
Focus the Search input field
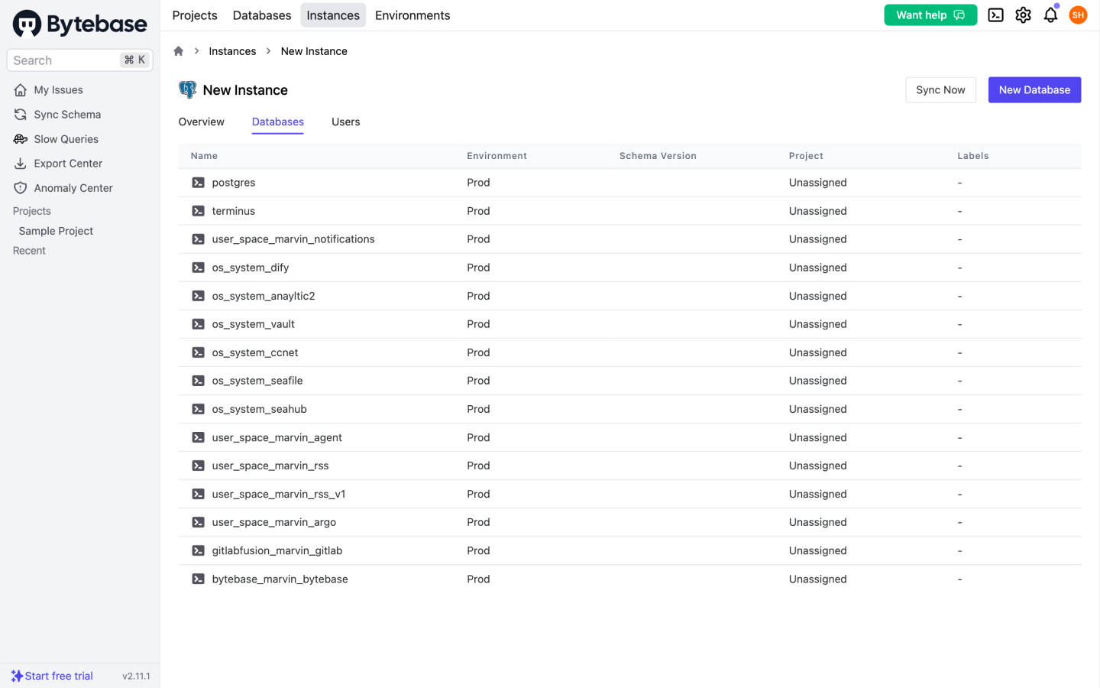[x=65, y=60]
